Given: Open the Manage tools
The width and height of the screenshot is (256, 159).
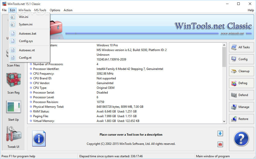Looking at the screenshot, I should pyautogui.click(x=241, y=107).
